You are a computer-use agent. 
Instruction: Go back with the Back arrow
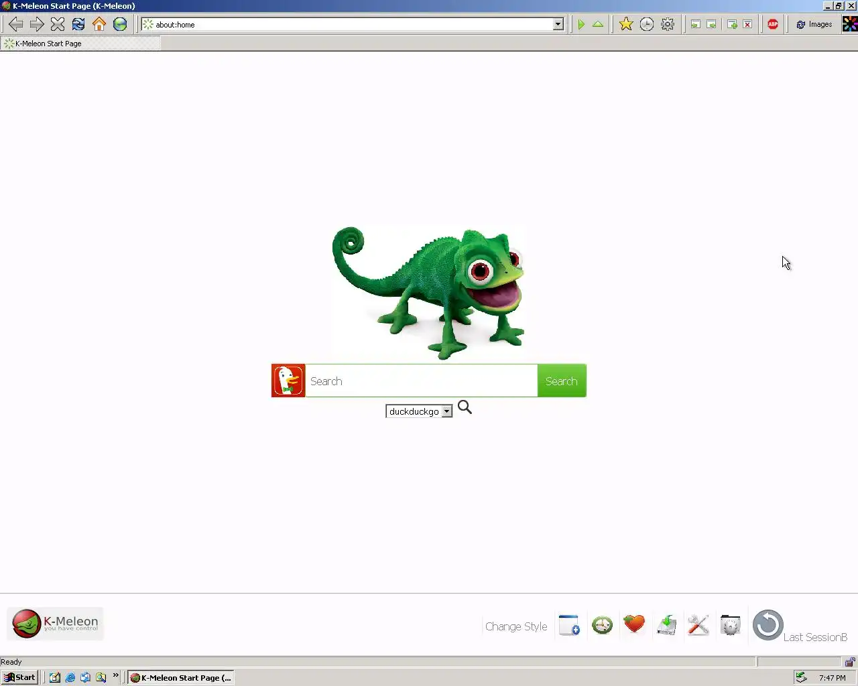pyautogui.click(x=15, y=24)
